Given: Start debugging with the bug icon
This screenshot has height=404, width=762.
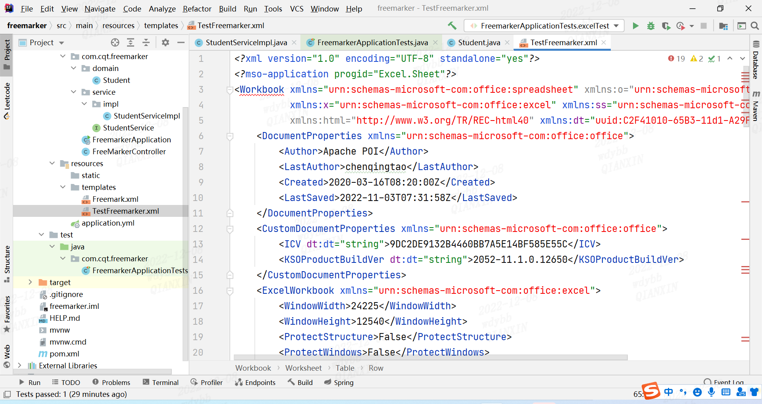Looking at the screenshot, I should coord(651,26).
